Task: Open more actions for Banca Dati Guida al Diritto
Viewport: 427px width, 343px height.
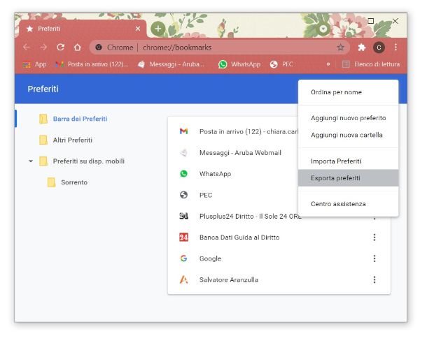Action: click(x=374, y=238)
